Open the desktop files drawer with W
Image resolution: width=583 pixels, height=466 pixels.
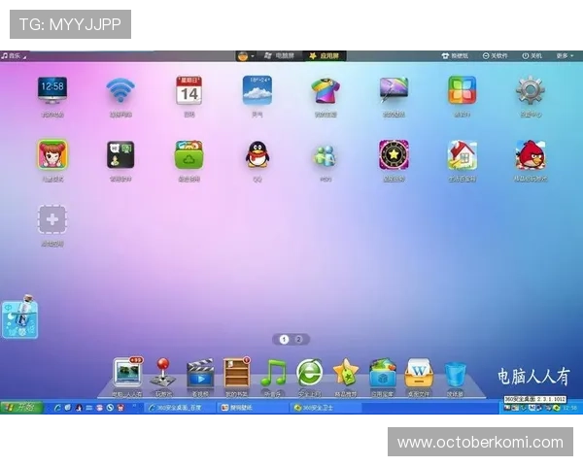click(x=419, y=373)
